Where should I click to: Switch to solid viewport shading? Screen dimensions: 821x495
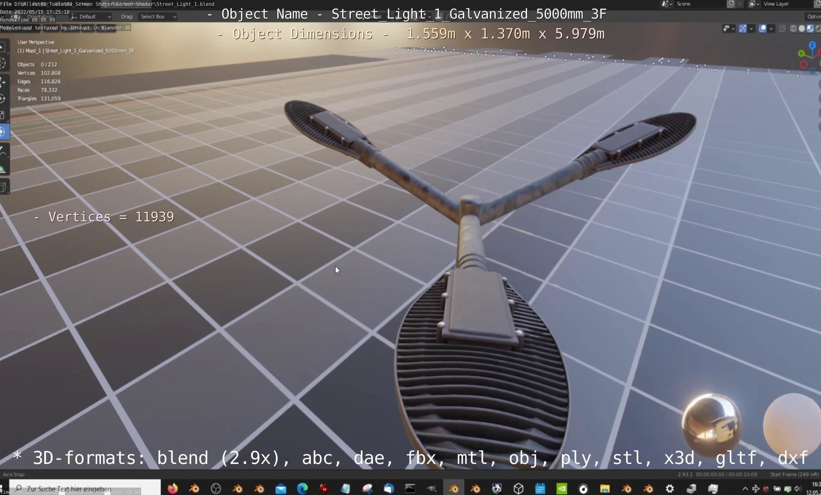(x=802, y=29)
